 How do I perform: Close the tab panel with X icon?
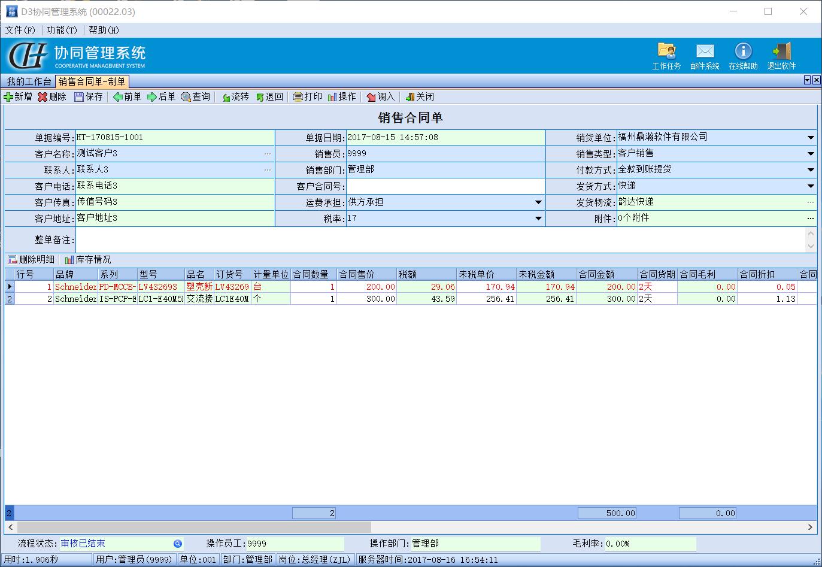pyautogui.click(x=816, y=80)
